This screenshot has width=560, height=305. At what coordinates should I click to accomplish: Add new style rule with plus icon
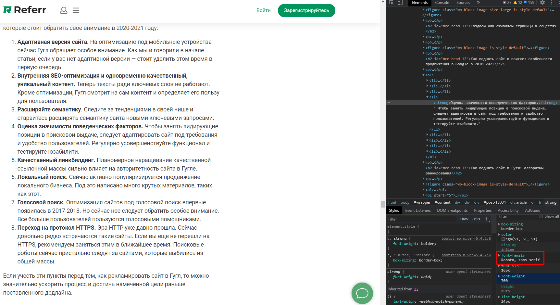[x=486, y=219]
